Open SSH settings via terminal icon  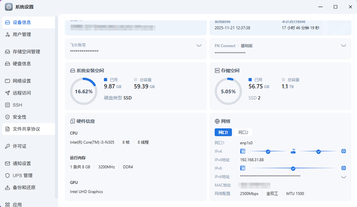click(7, 105)
